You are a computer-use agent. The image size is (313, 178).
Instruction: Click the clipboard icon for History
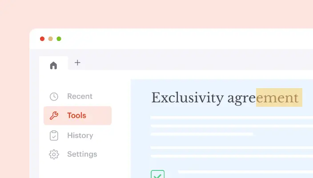point(54,135)
